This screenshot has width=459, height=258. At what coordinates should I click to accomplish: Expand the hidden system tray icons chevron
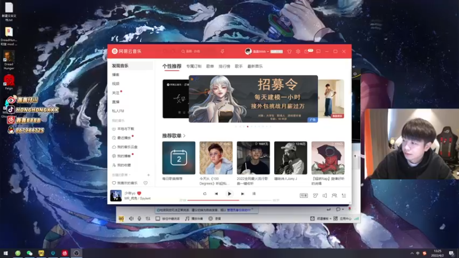pyautogui.click(x=412, y=253)
